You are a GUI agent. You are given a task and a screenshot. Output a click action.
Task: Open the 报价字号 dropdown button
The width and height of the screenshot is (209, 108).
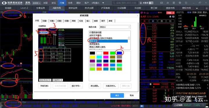(76, 86)
